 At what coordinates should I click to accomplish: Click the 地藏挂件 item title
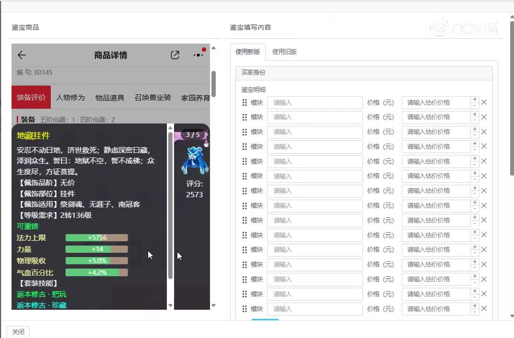(33, 136)
